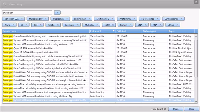This screenshot has height=112, width=200.
Task: Remove the Alpha filter tag
Action: pos(14,25)
